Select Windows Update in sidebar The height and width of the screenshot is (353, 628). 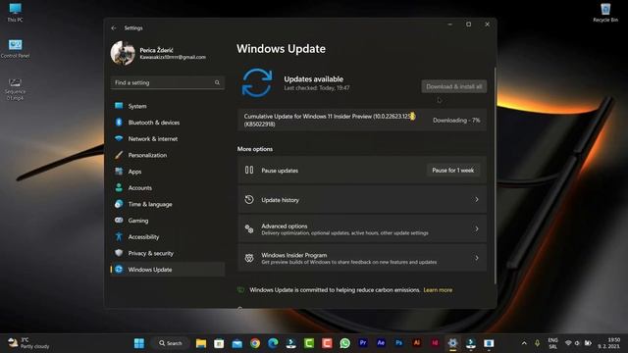[x=168, y=270]
